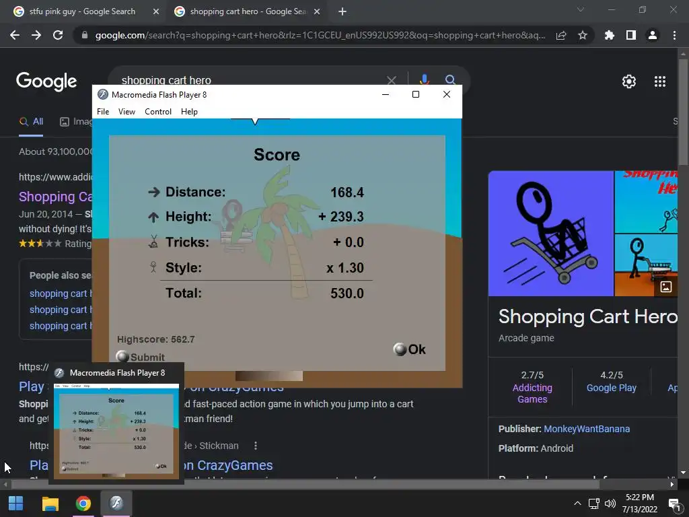The width and height of the screenshot is (689, 517).
Task: Select the All results tab
Action: point(31,122)
